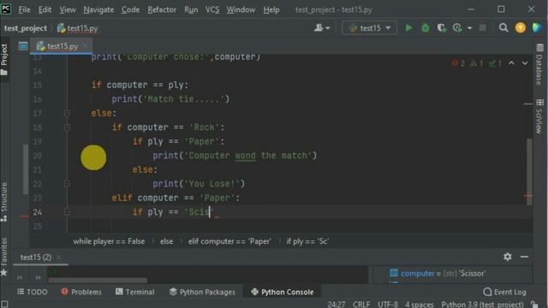The image size is (548, 308).
Task: Expand the profiler dropdown arrow
Action: [469, 28]
